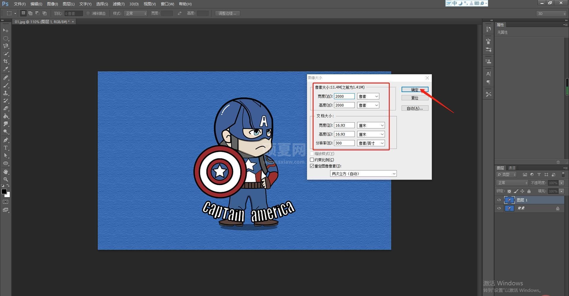569x296 pixels.
Task: Select the Dodge tool
Action: [6, 131]
